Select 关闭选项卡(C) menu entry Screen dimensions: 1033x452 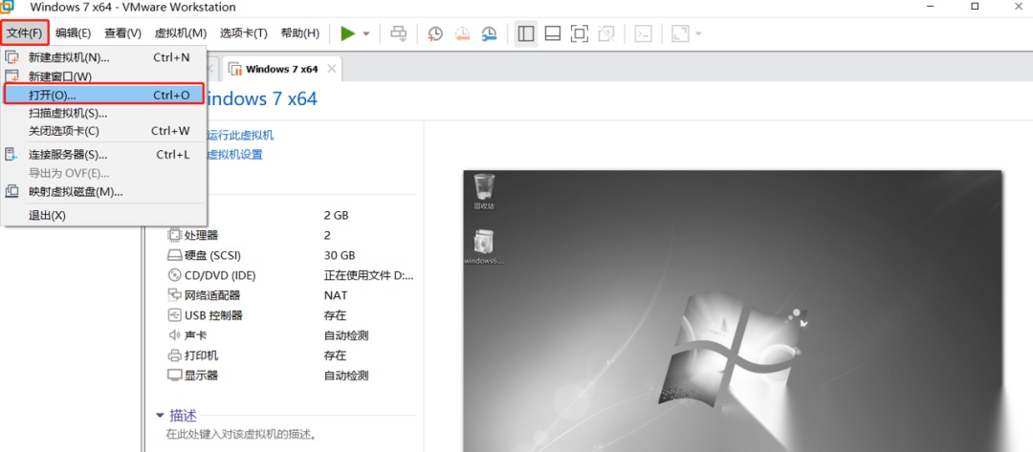104,131
